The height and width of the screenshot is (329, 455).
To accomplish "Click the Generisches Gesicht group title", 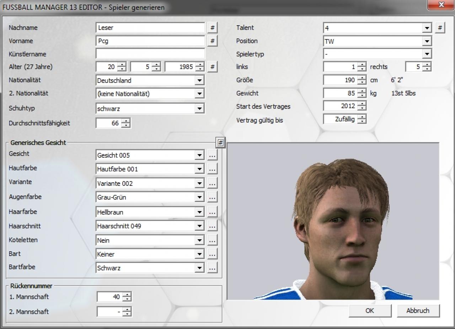I will tap(38, 142).
